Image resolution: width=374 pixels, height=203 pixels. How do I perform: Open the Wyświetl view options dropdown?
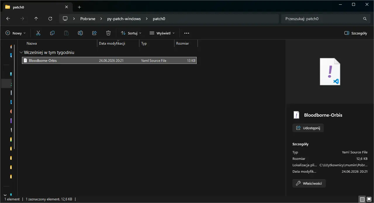pos(162,33)
